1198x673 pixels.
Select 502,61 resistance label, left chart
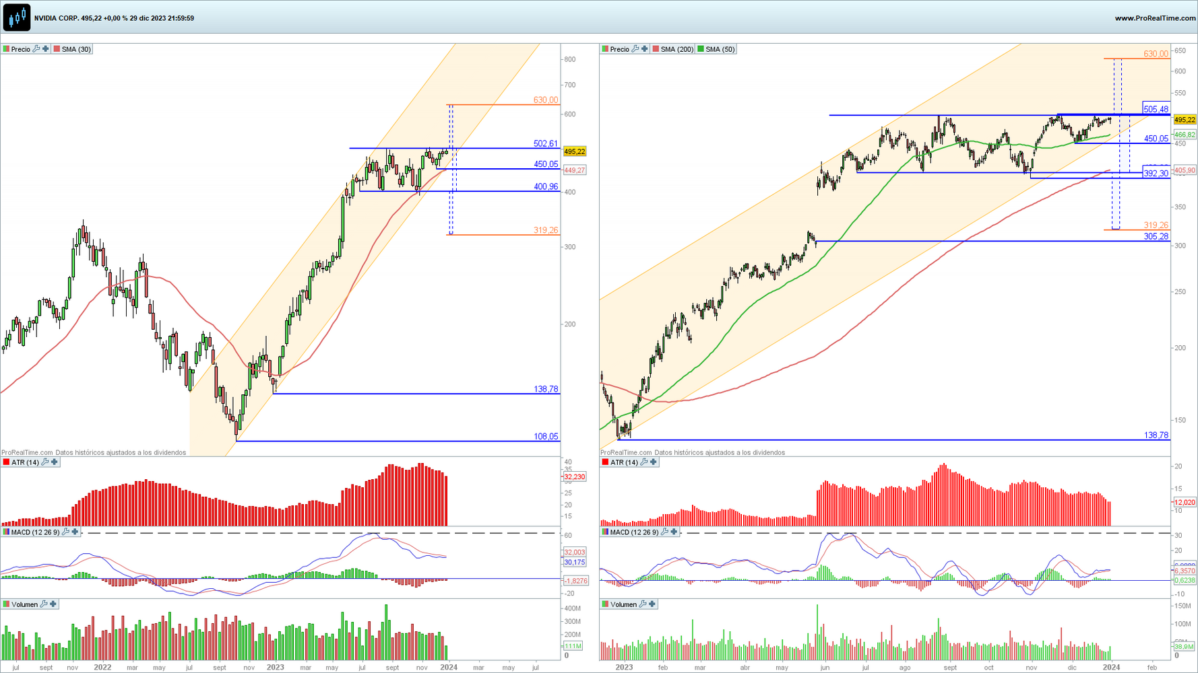pyautogui.click(x=546, y=143)
